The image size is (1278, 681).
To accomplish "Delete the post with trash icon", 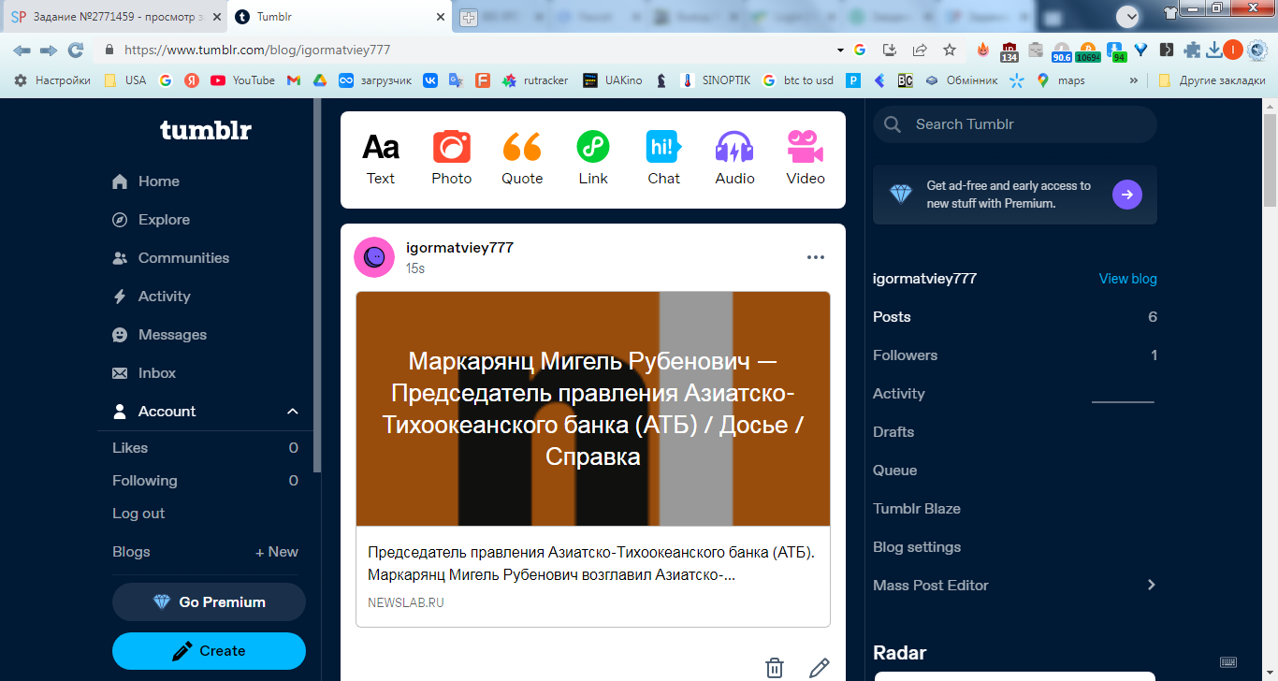I will click(x=775, y=667).
